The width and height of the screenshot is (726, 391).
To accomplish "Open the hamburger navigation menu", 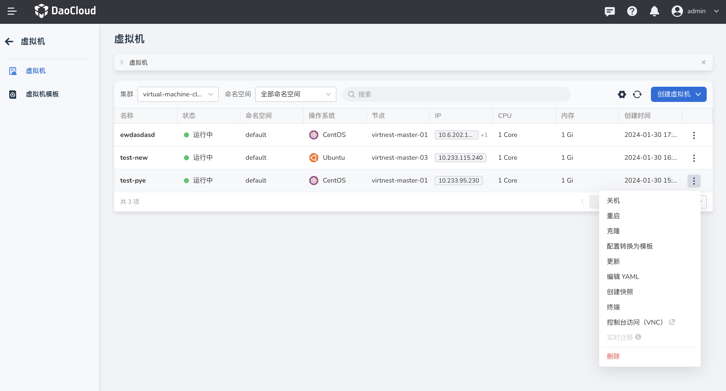I will click(x=12, y=11).
